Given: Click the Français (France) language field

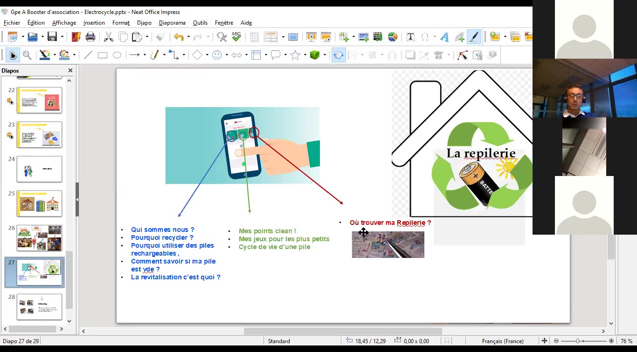Looking at the screenshot, I should (502, 341).
